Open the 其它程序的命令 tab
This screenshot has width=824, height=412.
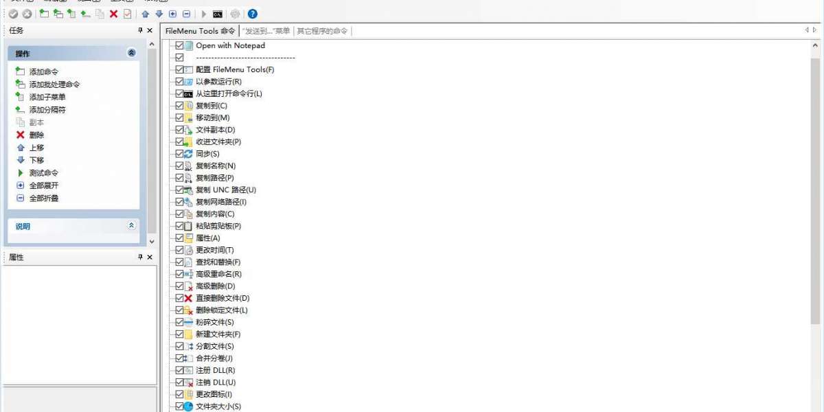click(x=322, y=31)
